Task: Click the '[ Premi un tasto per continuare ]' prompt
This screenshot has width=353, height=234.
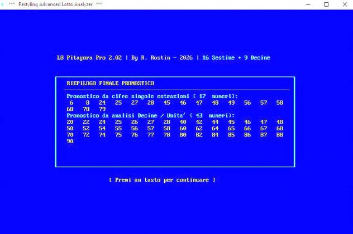Action: (162, 180)
